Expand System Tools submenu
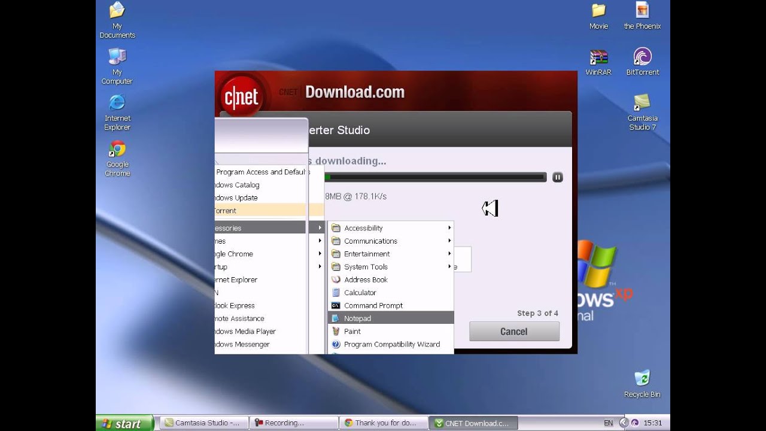 point(391,267)
